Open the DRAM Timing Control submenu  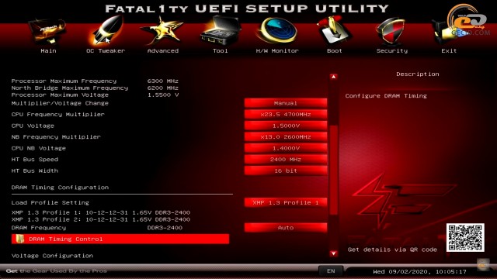coord(120,239)
